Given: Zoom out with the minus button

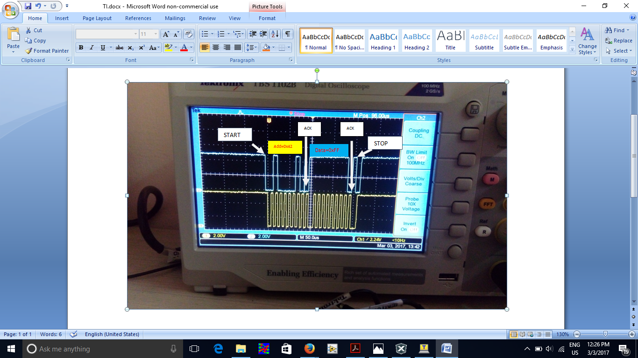Looking at the screenshot, I should point(577,334).
